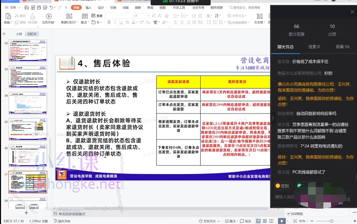Click the Undo arrow icon
The width and height of the screenshot is (357, 224).
[x=51, y=7]
